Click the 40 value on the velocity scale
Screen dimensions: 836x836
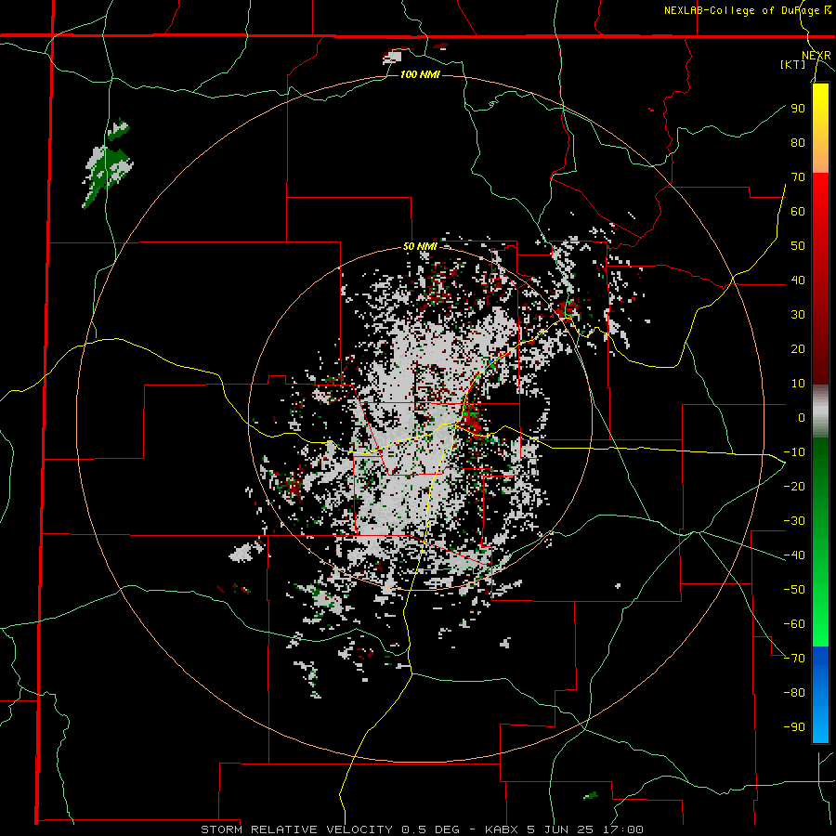(x=798, y=281)
